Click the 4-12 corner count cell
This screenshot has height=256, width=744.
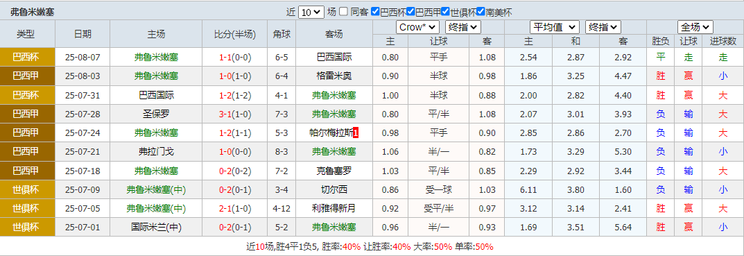pyautogui.click(x=282, y=208)
